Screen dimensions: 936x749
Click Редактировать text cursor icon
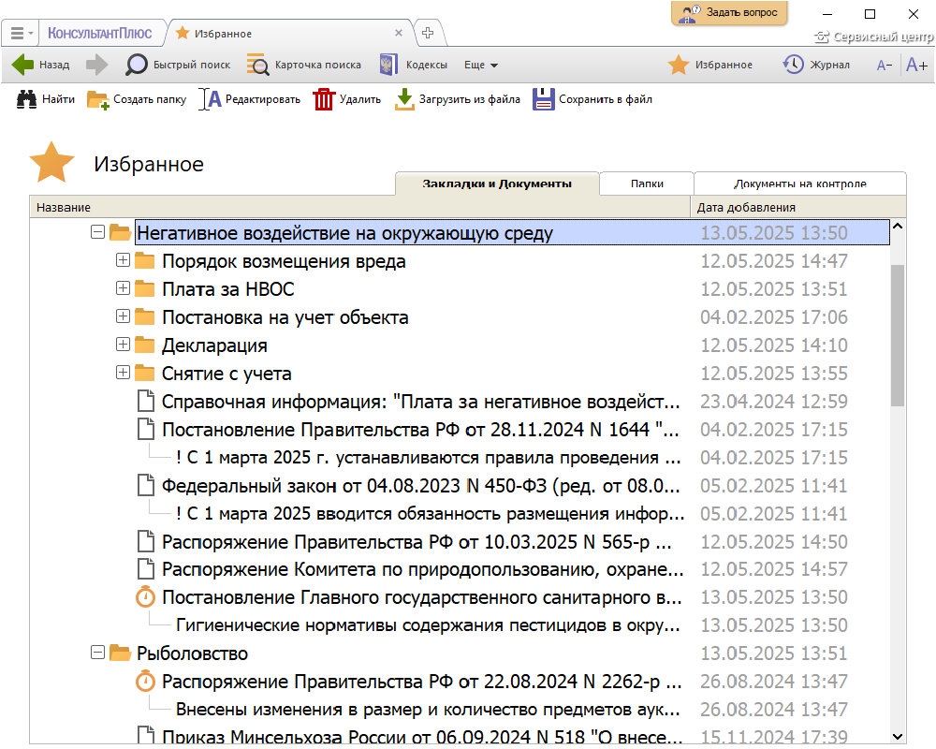tap(210, 99)
